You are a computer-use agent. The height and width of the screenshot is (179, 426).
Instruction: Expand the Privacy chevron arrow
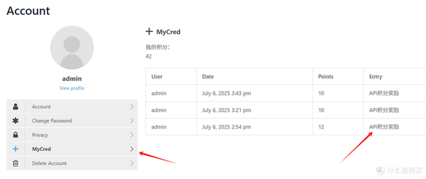coord(132,135)
